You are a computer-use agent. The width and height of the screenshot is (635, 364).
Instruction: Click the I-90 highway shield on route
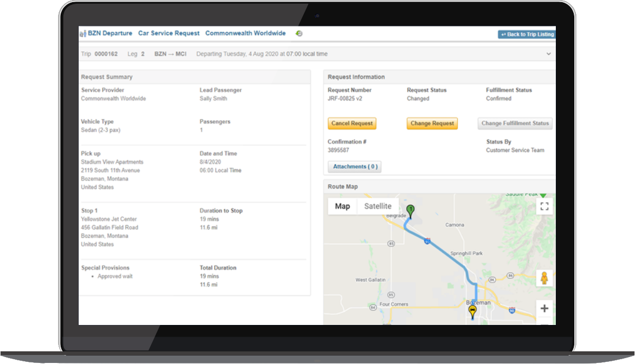point(428,241)
